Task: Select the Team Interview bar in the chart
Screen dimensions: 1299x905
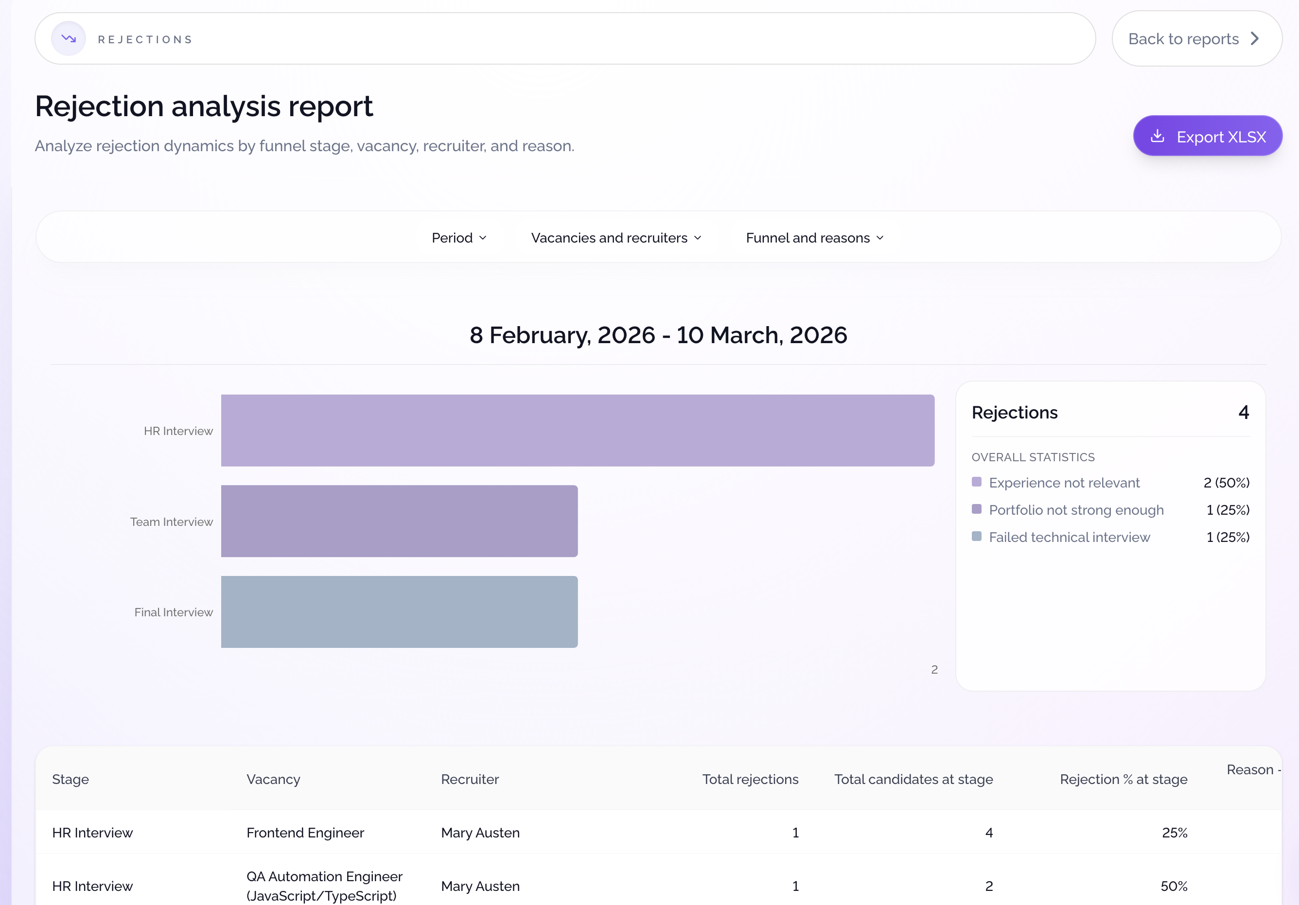Action: (x=399, y=521)
